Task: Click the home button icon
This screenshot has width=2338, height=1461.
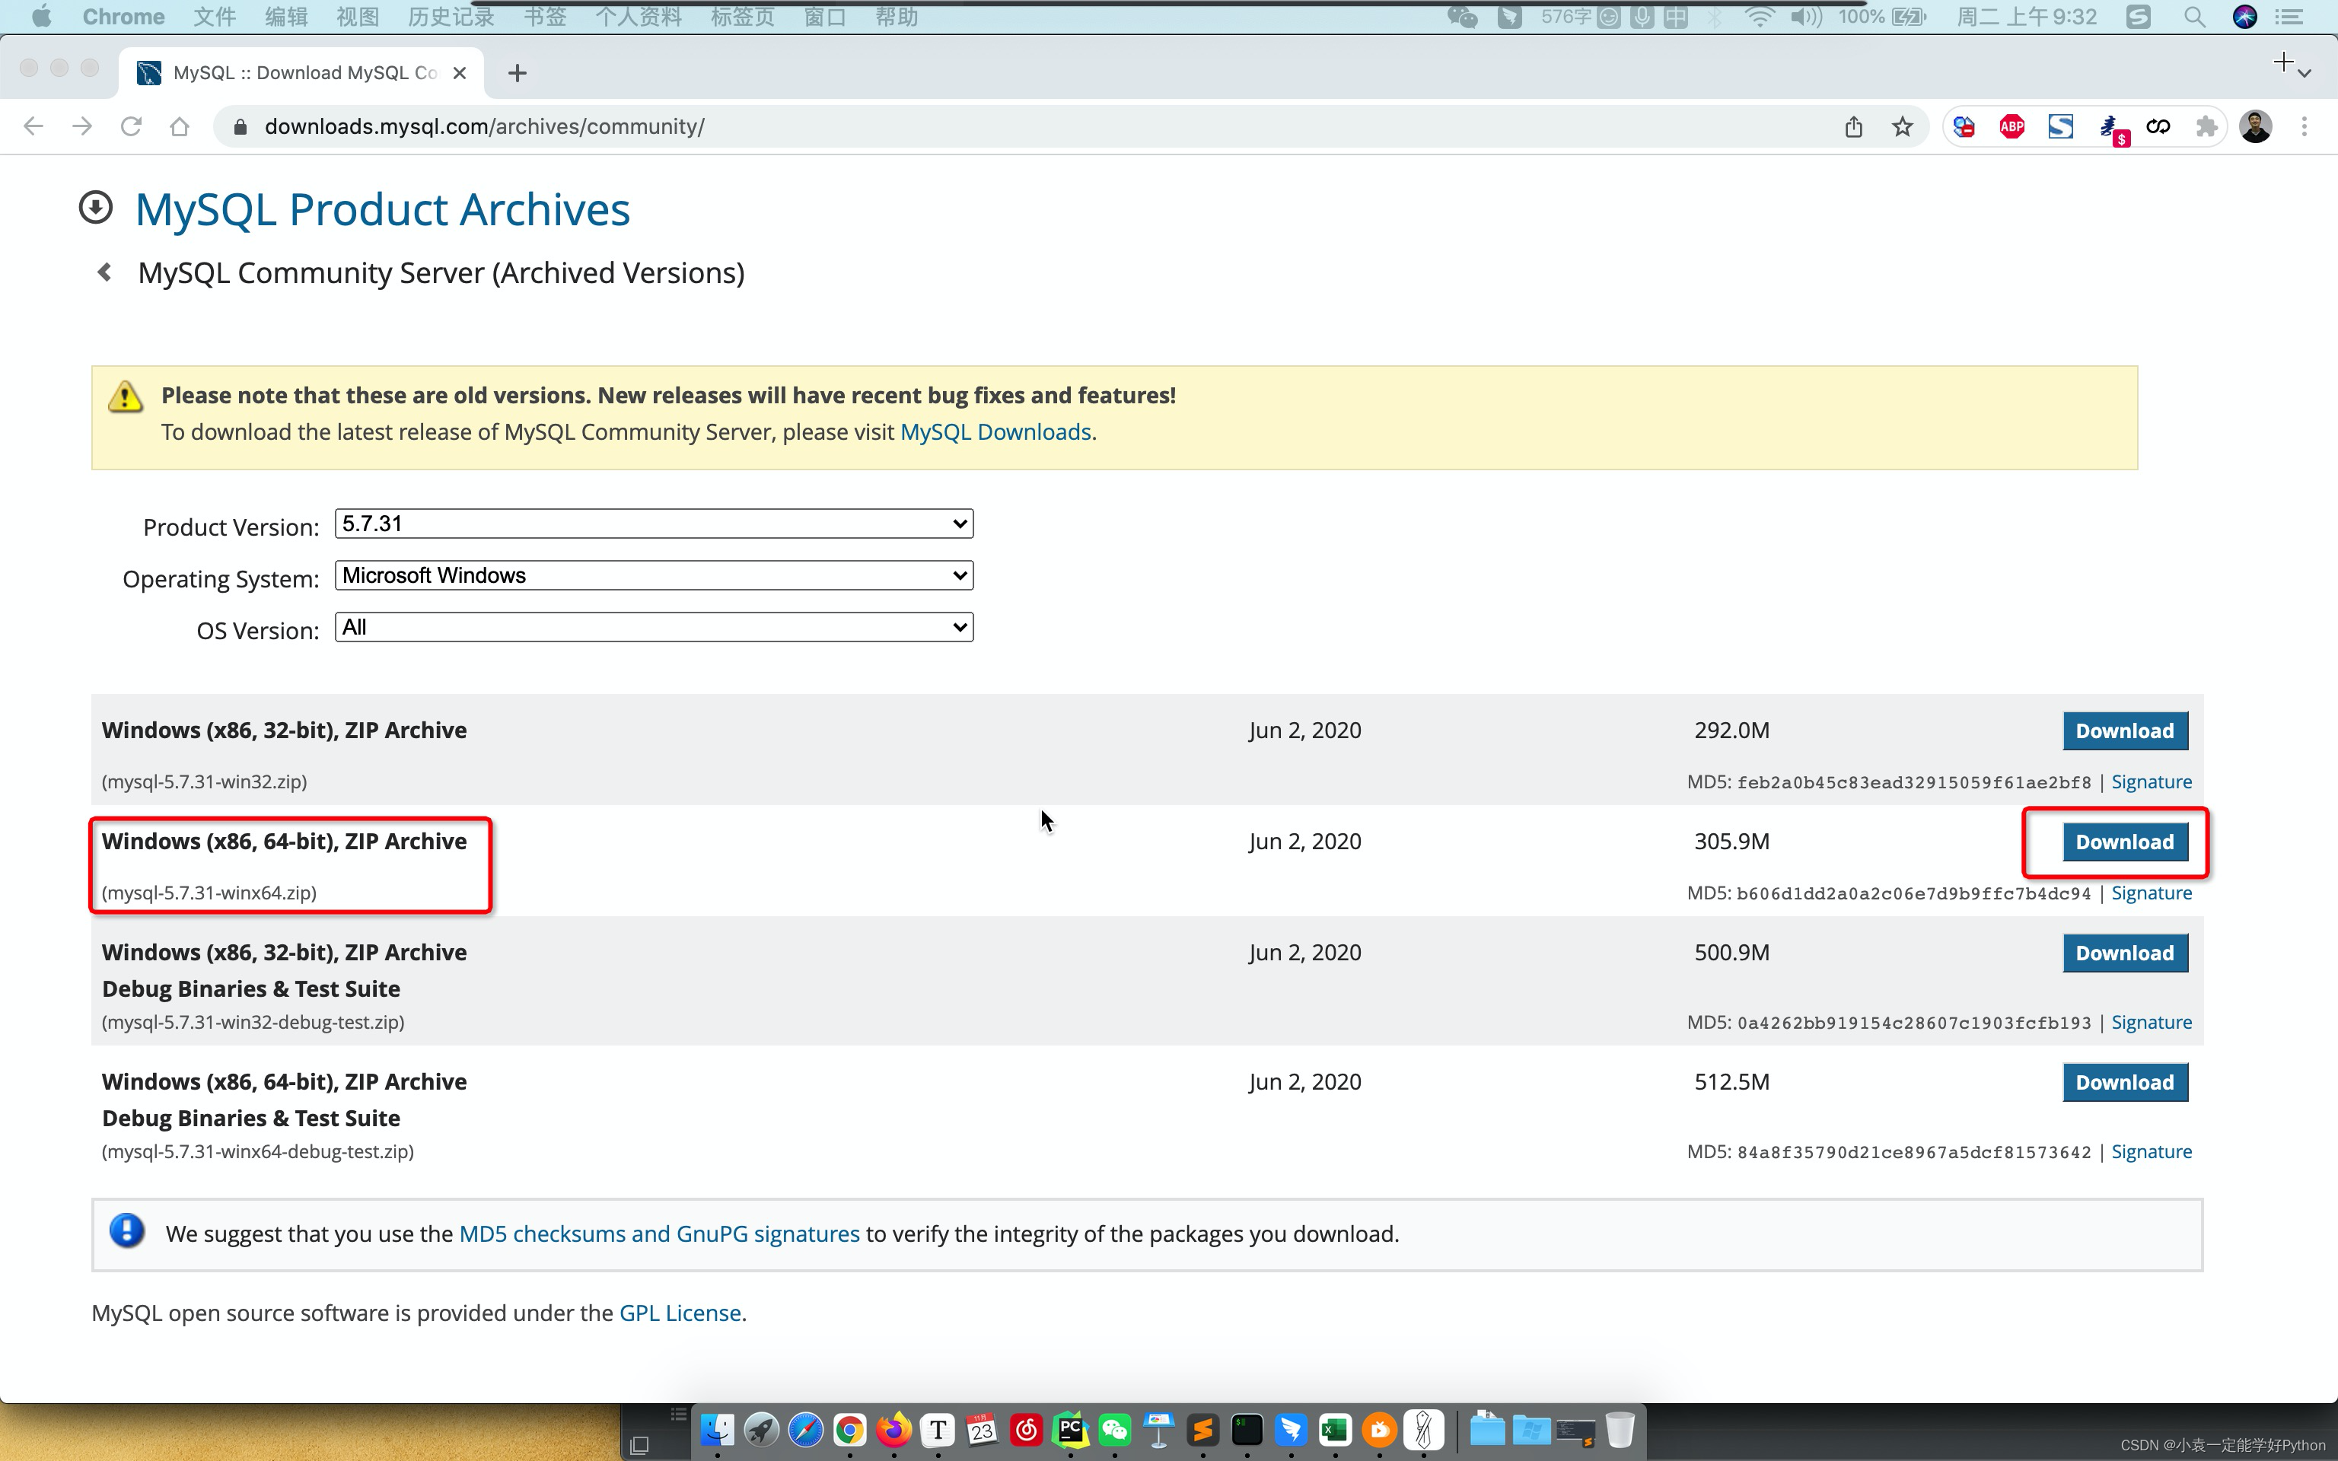Action: (x=180, y=126)
